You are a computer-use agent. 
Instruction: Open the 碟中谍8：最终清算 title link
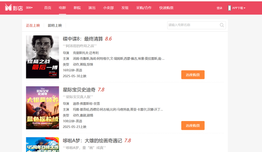click(x=83, y=39)
